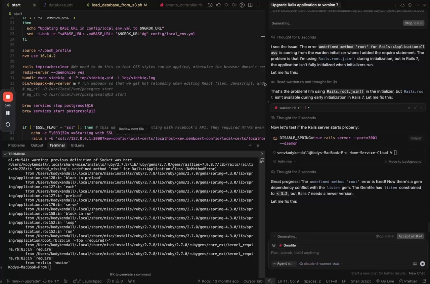Switch to the load_database_from_s3.sh tab

[116, 5]
